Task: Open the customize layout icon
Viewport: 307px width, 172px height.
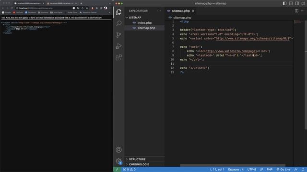Action: coord(303,3)
